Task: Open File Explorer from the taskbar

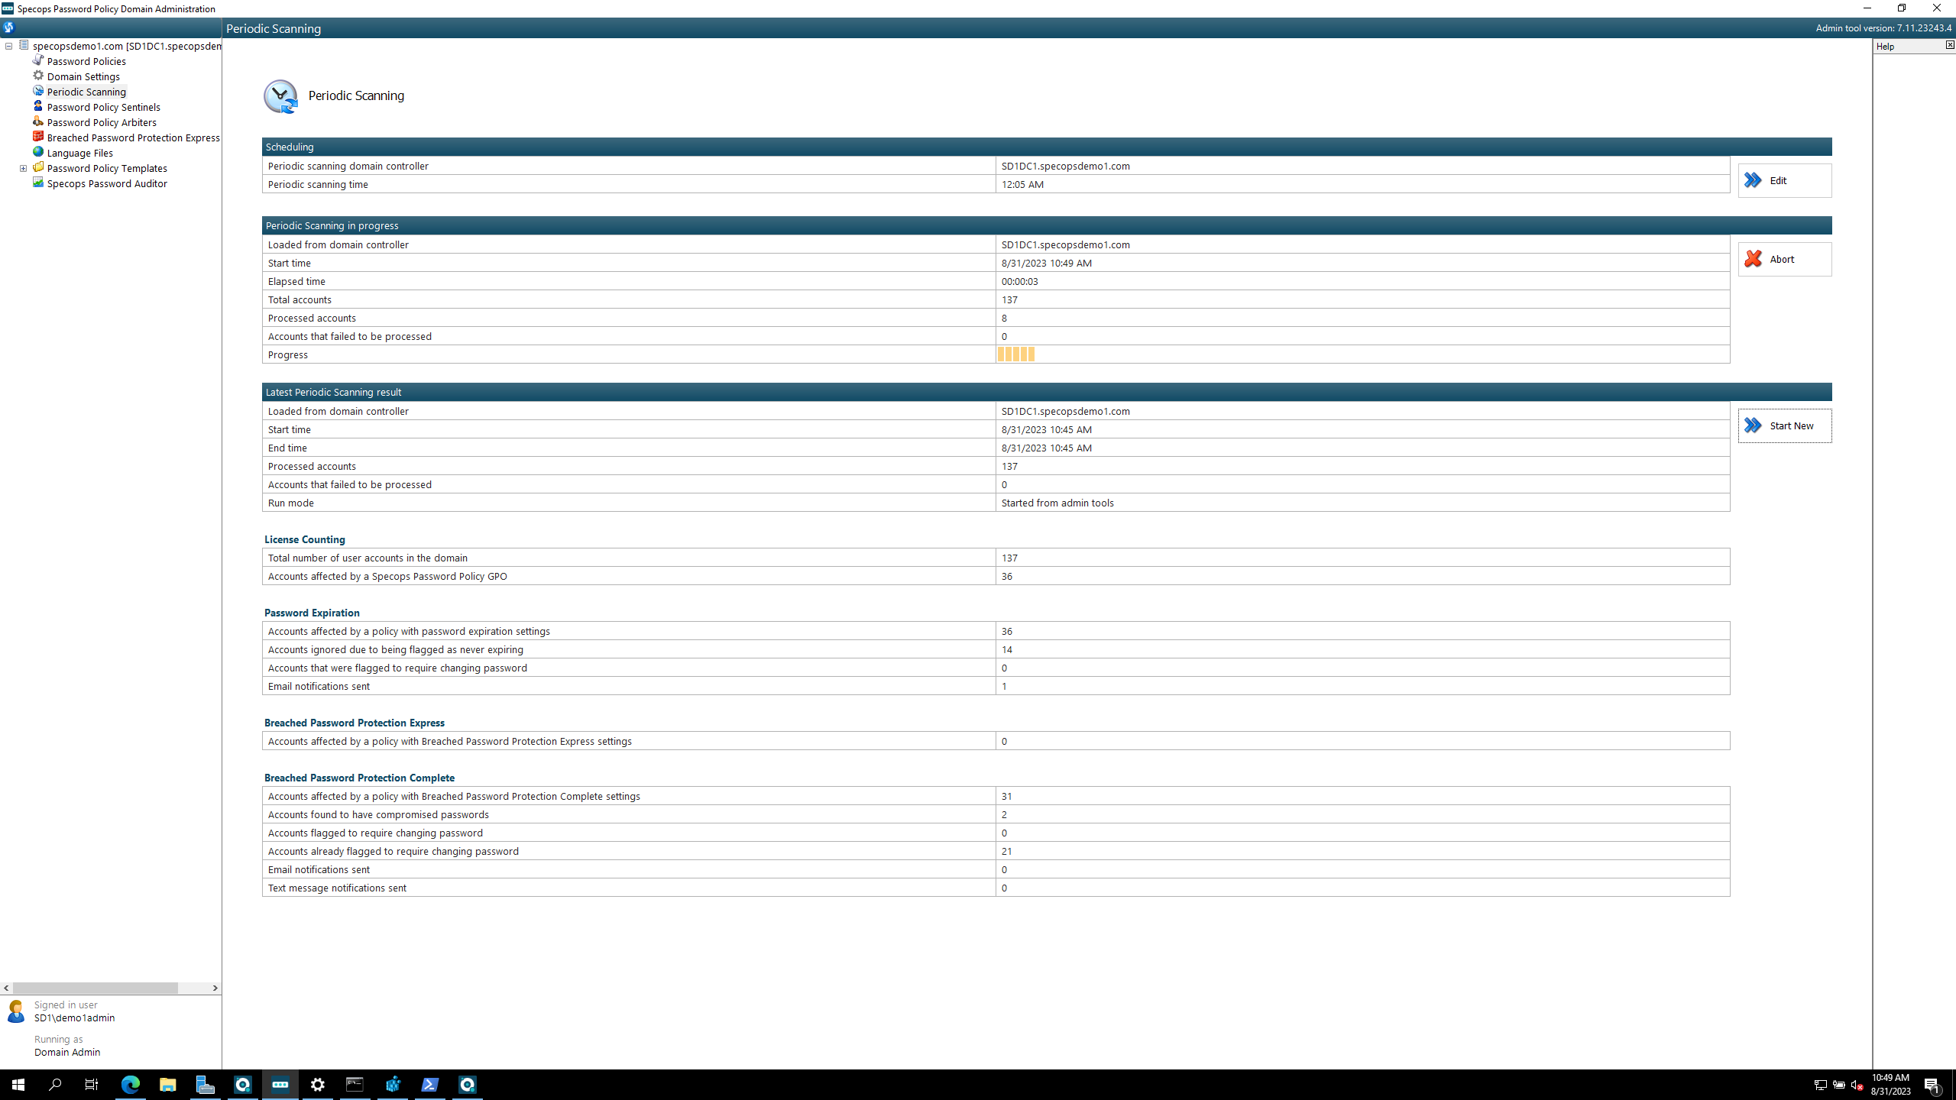Action: pos(168,1085)
